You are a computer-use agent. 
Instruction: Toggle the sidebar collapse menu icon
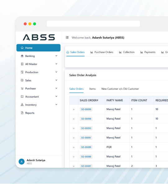pos(67,37)
